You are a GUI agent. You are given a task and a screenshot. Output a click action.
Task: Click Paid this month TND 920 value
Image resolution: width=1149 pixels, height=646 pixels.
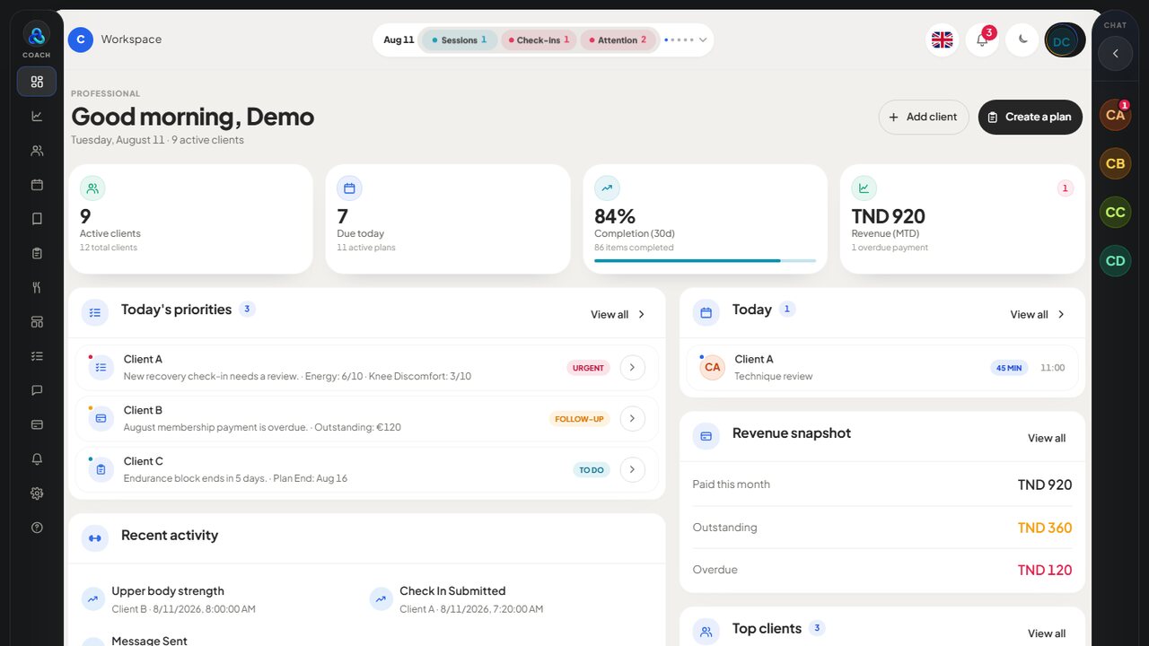(x=1045, y=484)
